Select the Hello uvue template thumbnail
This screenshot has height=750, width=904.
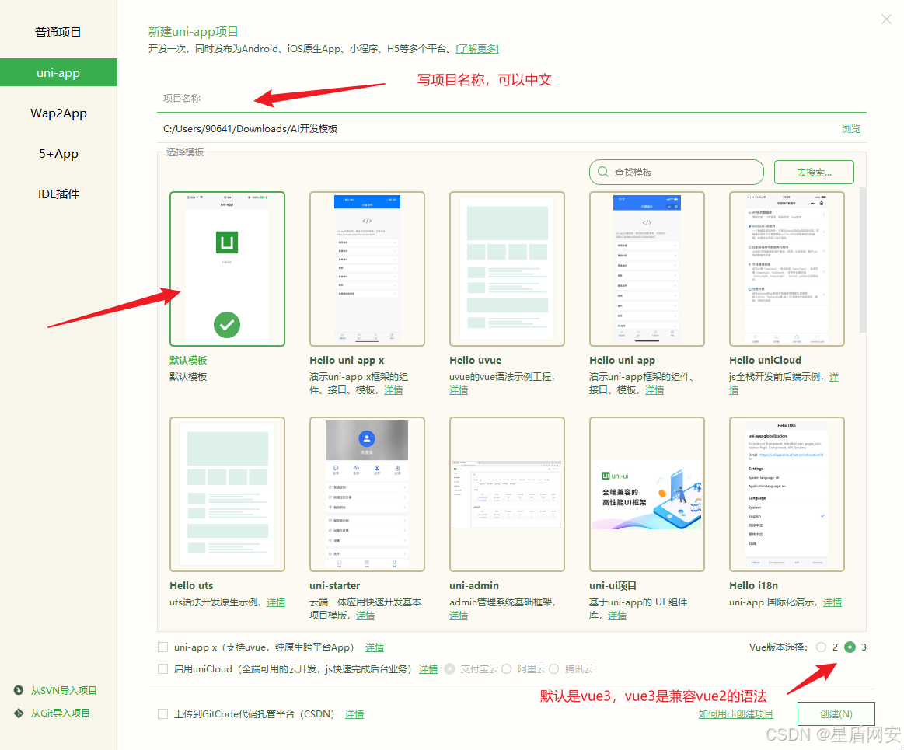507,269
